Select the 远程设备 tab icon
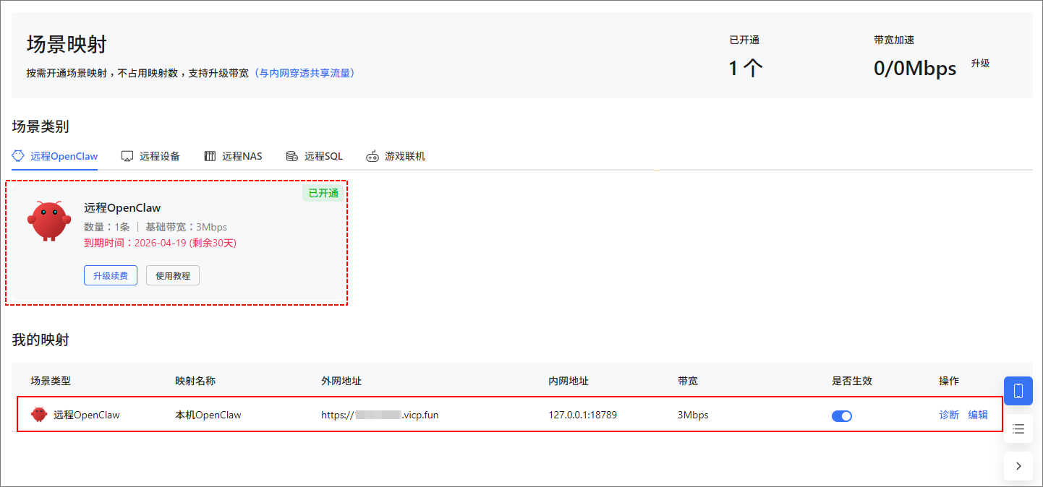 (127, 155)
